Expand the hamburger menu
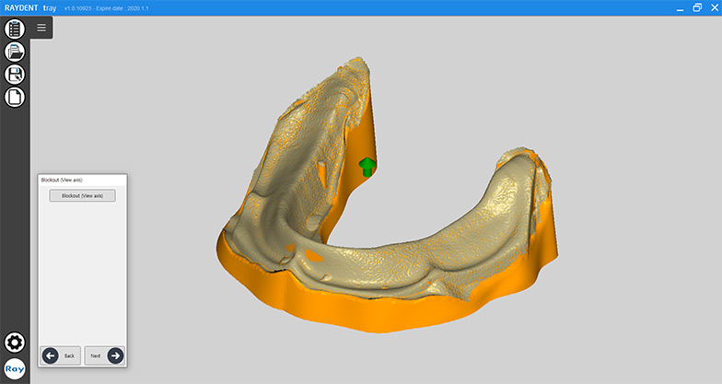Screen dimensions: 722x384 click(41, 28)
